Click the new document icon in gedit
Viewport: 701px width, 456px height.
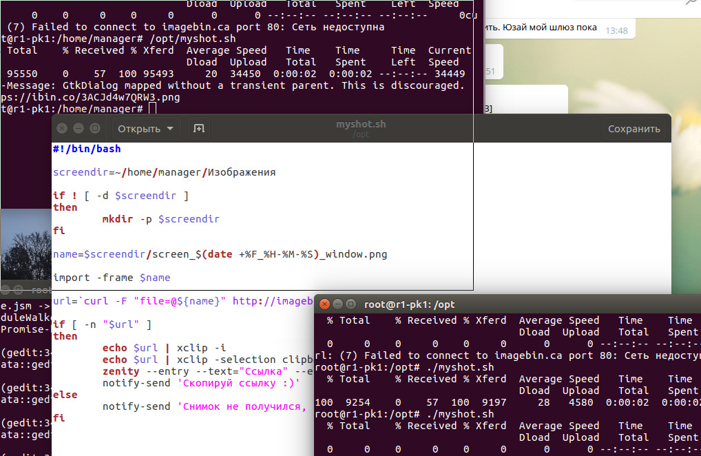[x=198, y=129]
